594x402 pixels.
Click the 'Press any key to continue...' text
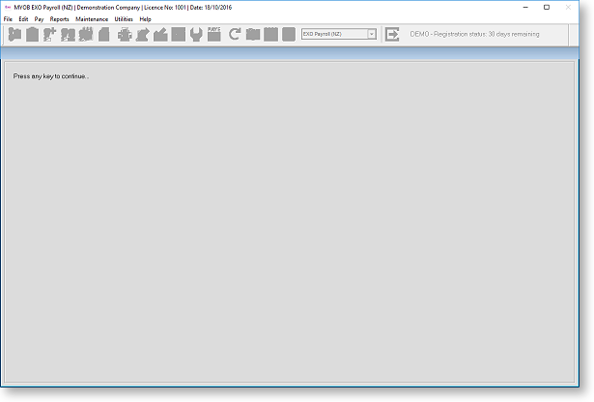tap(51, 76)
